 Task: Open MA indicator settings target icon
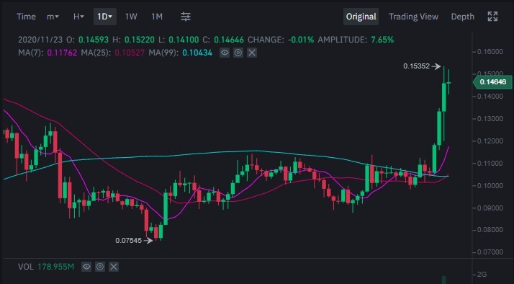238,53
